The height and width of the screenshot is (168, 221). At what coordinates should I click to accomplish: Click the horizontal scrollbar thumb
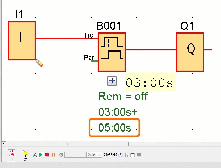pyautogui.click(x=67, y=144)
